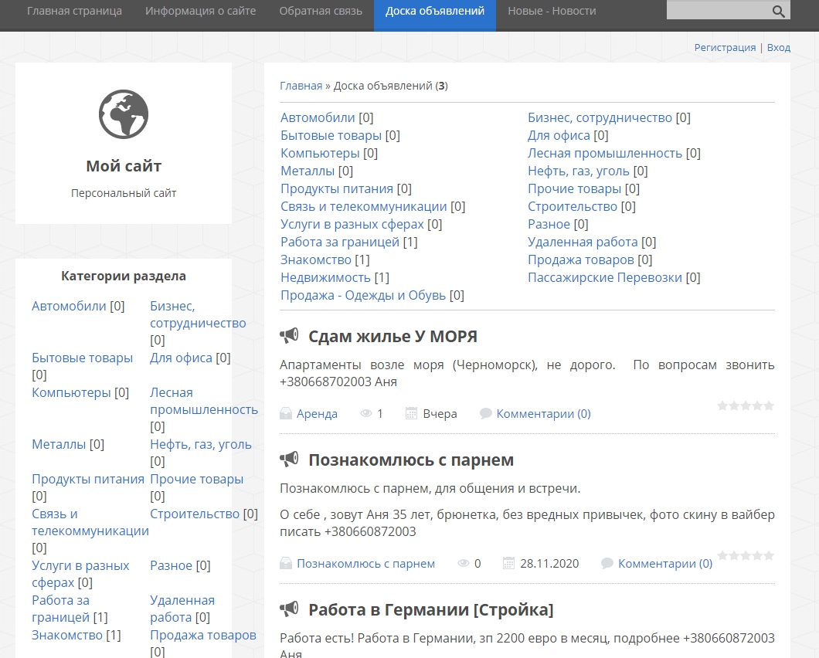Click Главная breadcrumb link
Image resolution: width=819 pixels, height=658 pixels.
[x=301, y=86]
